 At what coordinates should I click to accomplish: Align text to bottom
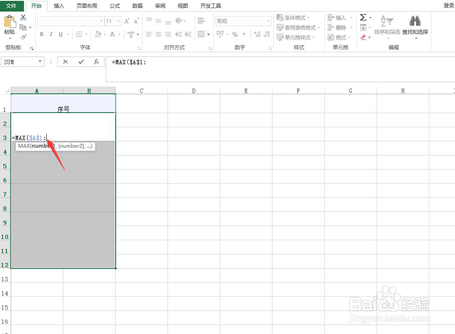tap(168, 22)
